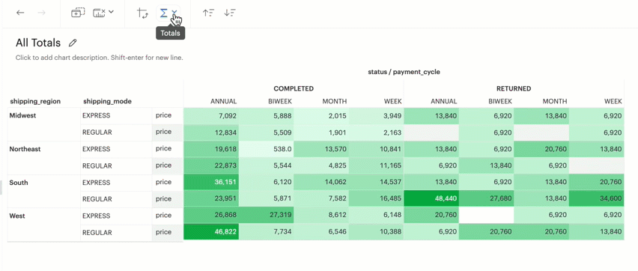The image size is (638, 271).
Task: Click the 22,873 cell
Action: pyautogui.click(x=211, y=166)
